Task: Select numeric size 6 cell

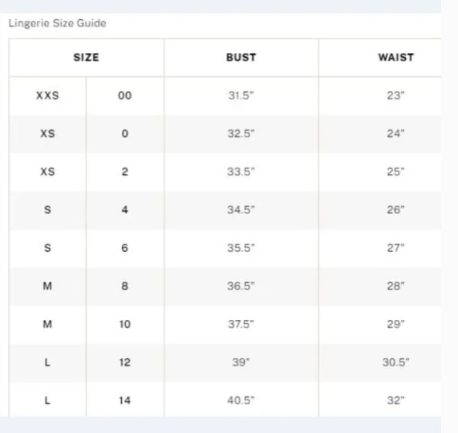Action: click(x=124, y=248)
